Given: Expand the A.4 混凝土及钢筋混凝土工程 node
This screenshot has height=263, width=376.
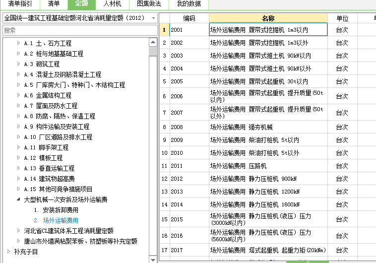Looking at the screenshot, I should pos(19,74).
